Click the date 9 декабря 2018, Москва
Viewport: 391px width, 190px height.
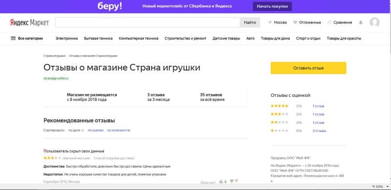point(62,182)
